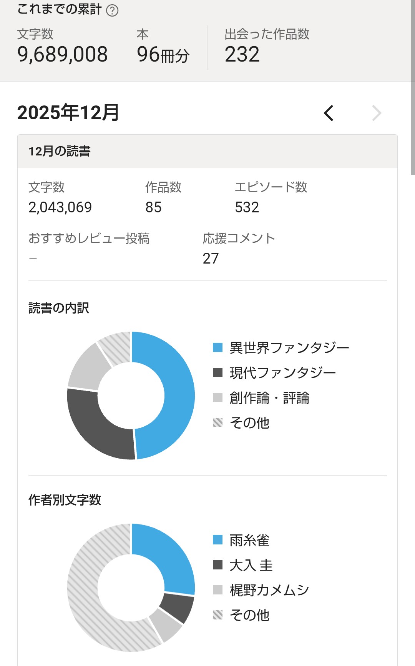Click the 応援コメント count of 27
This screenshot has width=415, height=666.
click(x=211, y=259)
